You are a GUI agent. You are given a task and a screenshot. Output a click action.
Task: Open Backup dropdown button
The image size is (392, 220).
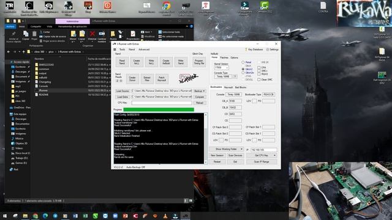[x=200, y=91]
